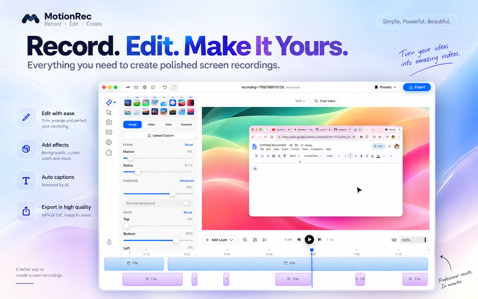Open a project with the folder icon
The image size is (478, 299).
tap(136, 87)
